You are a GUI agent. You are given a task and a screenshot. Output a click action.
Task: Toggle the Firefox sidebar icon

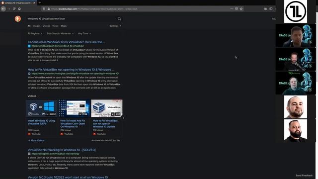coord(271,9)
